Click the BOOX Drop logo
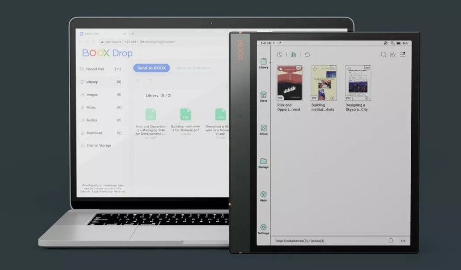 point(107,53)
